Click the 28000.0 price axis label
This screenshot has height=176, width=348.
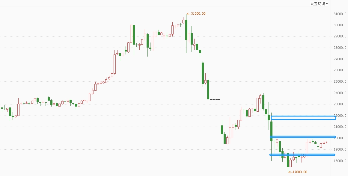click(x=340, y=48)
